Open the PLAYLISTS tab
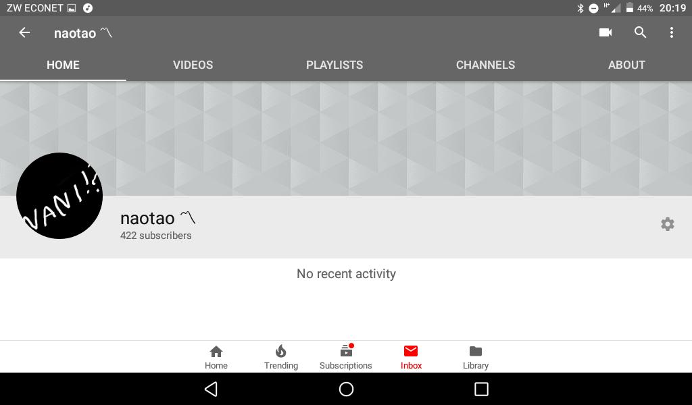This screenshot has width=692, height=405. pyautogui.click(x=335, y=65)
